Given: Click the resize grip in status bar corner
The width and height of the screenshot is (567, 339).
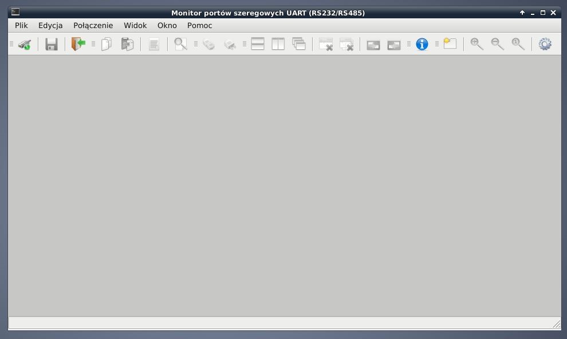Looking at the screenshot, I should point(556,324).
